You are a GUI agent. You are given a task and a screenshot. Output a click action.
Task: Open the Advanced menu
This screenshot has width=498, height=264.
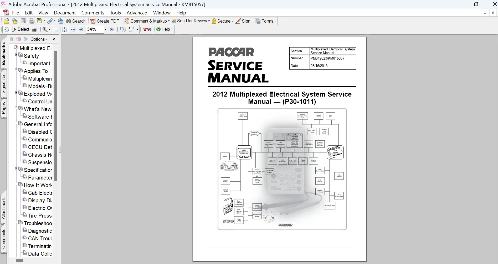pos(137,13)
